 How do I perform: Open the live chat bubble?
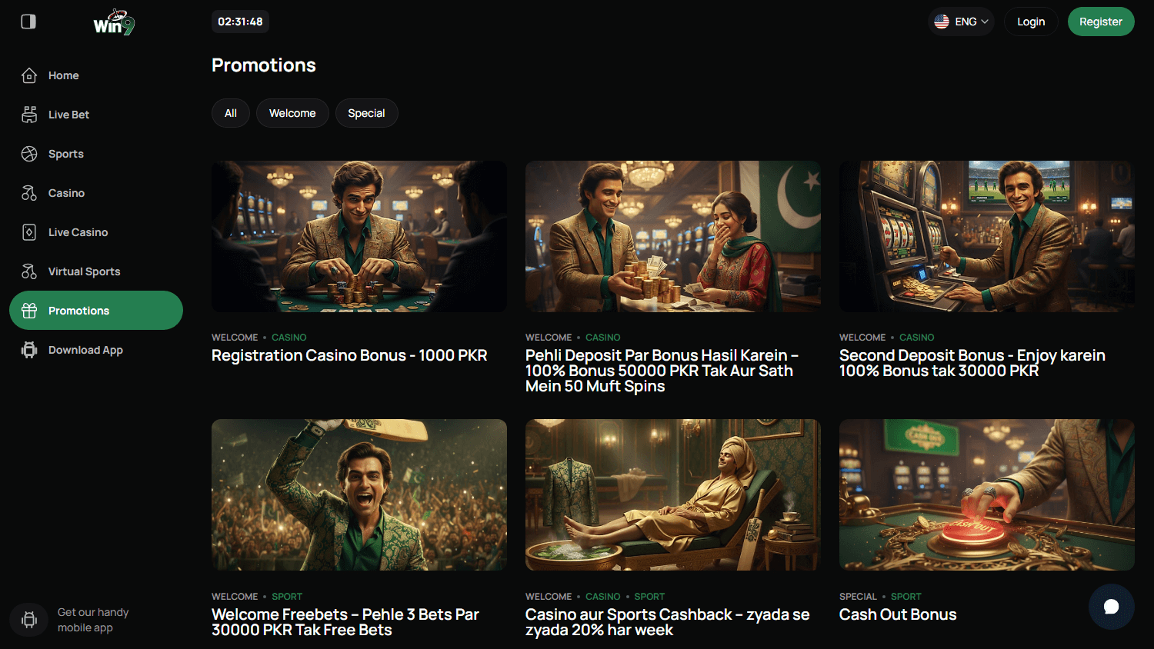[x=1111, y=607]
